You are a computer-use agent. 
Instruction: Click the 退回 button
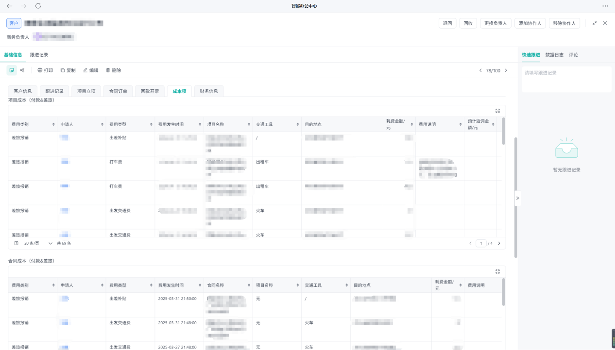447,23
